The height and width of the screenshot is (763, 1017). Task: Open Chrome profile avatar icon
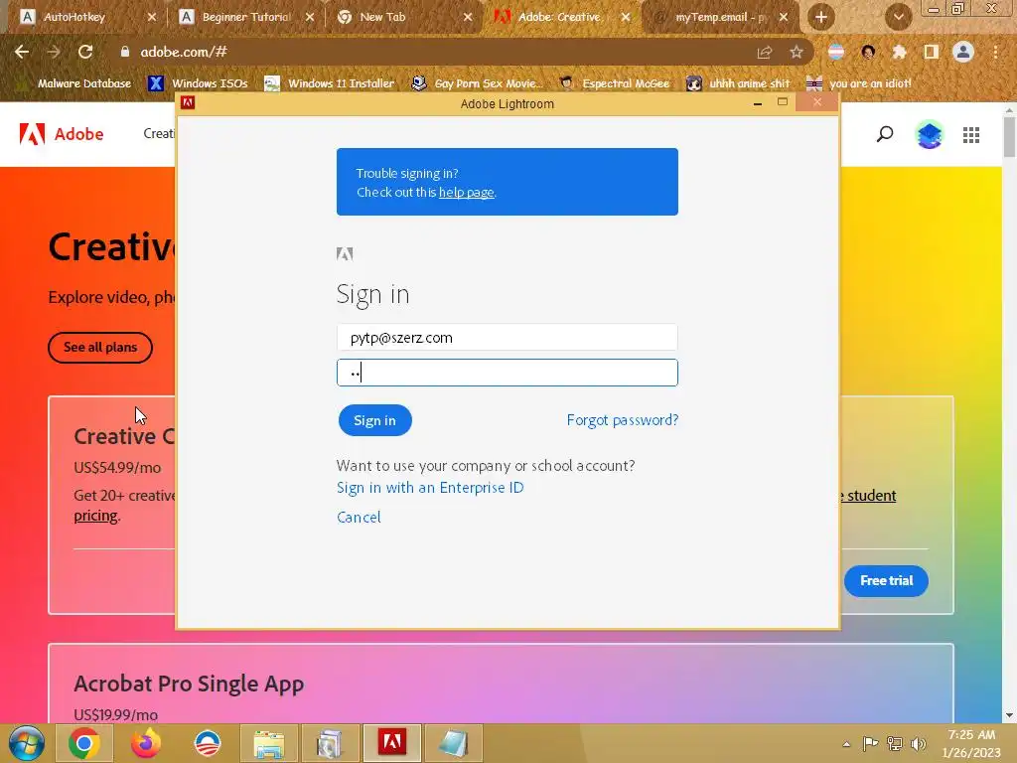963,52
